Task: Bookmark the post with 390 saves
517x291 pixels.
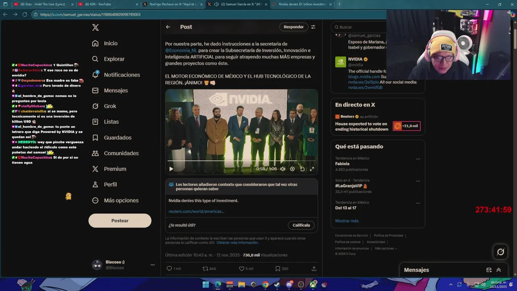Action: coord(278,268)
